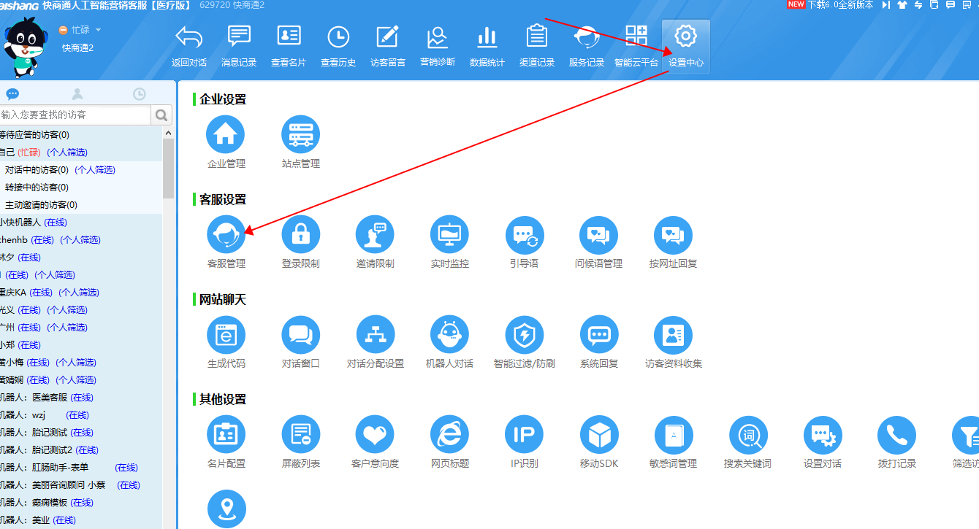Click the visitor search input field
979x529 pixels.
(x=75, y=115)
